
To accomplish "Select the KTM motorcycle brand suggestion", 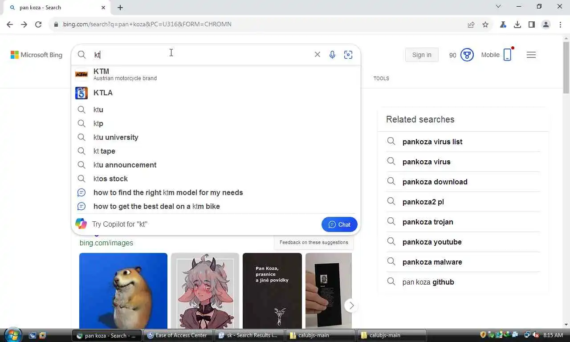I will pos(216,74).
